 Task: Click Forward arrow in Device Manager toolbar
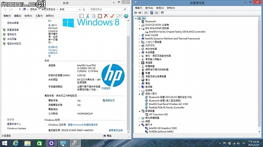140,13
